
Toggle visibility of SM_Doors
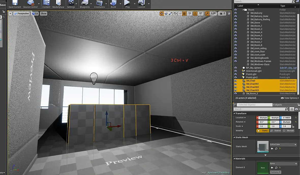[x=235, y=23]
